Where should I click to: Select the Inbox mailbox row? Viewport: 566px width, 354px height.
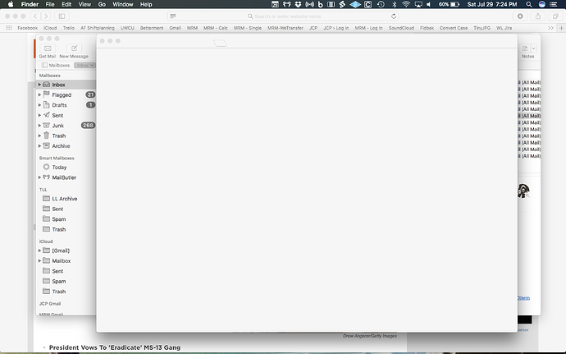tap(66, 85)
